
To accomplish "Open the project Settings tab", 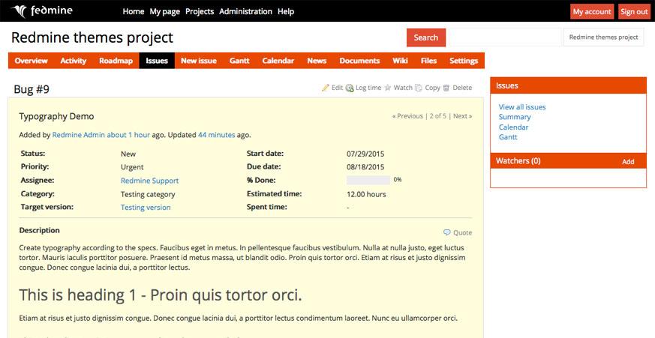I will [x=464, y=61].
